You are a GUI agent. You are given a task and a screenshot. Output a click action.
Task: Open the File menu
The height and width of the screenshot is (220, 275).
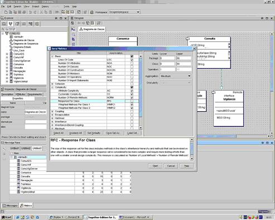point(3,7)
